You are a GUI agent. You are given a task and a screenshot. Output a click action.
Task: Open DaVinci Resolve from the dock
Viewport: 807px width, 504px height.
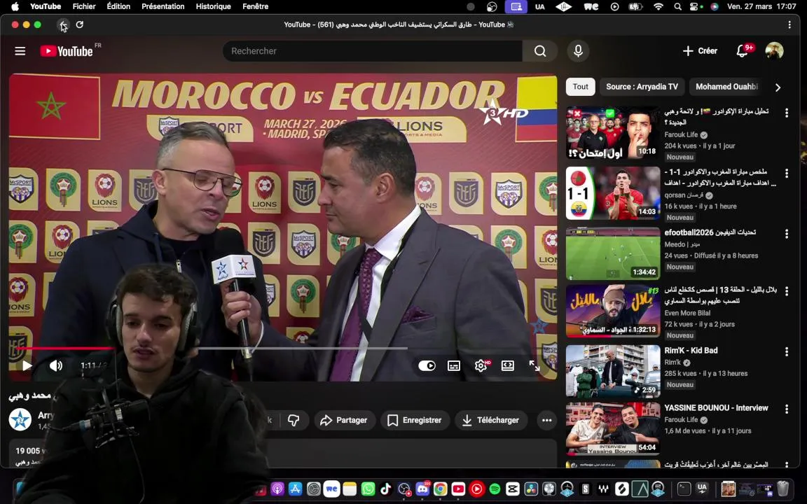pyautogui.click(x=531, y=489)
